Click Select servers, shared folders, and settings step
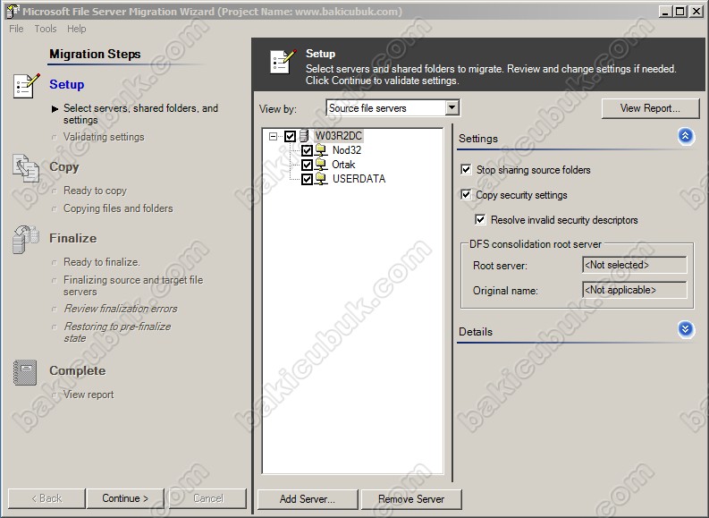This screenshot has width=709, height=518. click(x=140, y=114)
